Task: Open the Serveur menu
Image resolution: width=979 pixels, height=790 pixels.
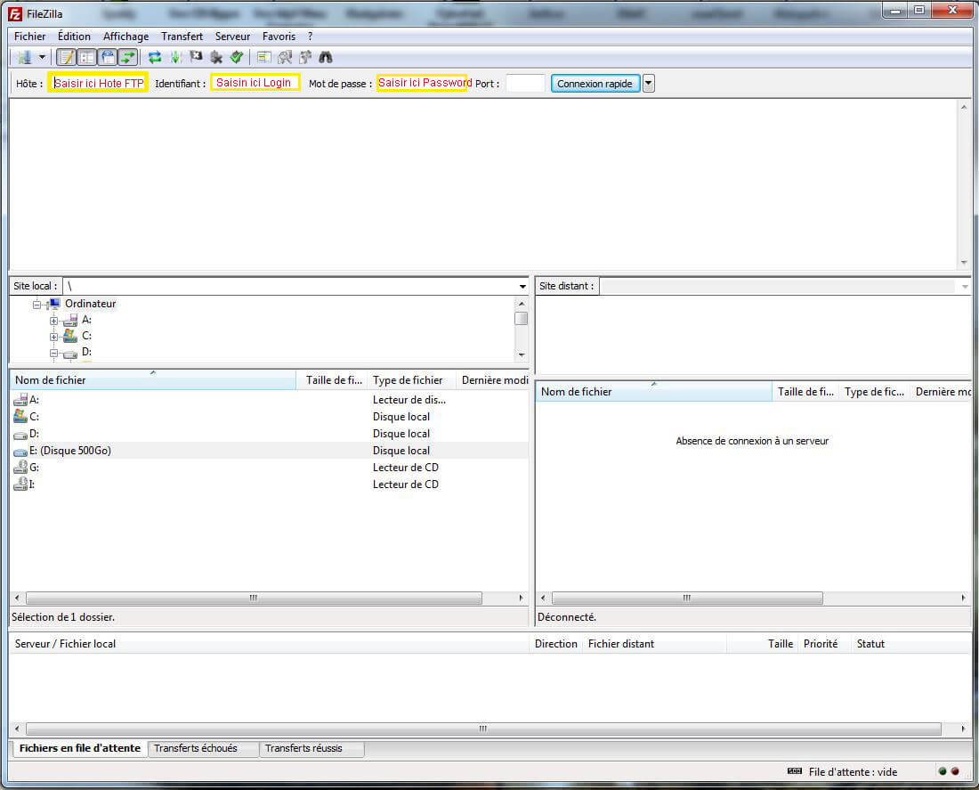Action: pos(232,37)
